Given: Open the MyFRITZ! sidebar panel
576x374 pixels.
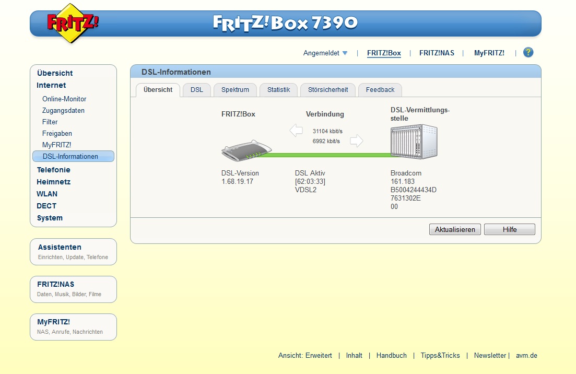Looking at the screenshot, I should [73, 326].
